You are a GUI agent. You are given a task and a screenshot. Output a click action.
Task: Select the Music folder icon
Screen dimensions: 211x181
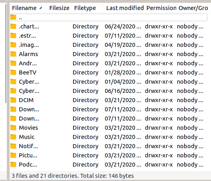(x=13, y=137)
